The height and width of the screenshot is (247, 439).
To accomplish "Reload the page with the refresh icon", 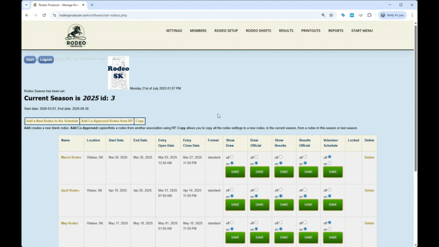I will point(44,15).
